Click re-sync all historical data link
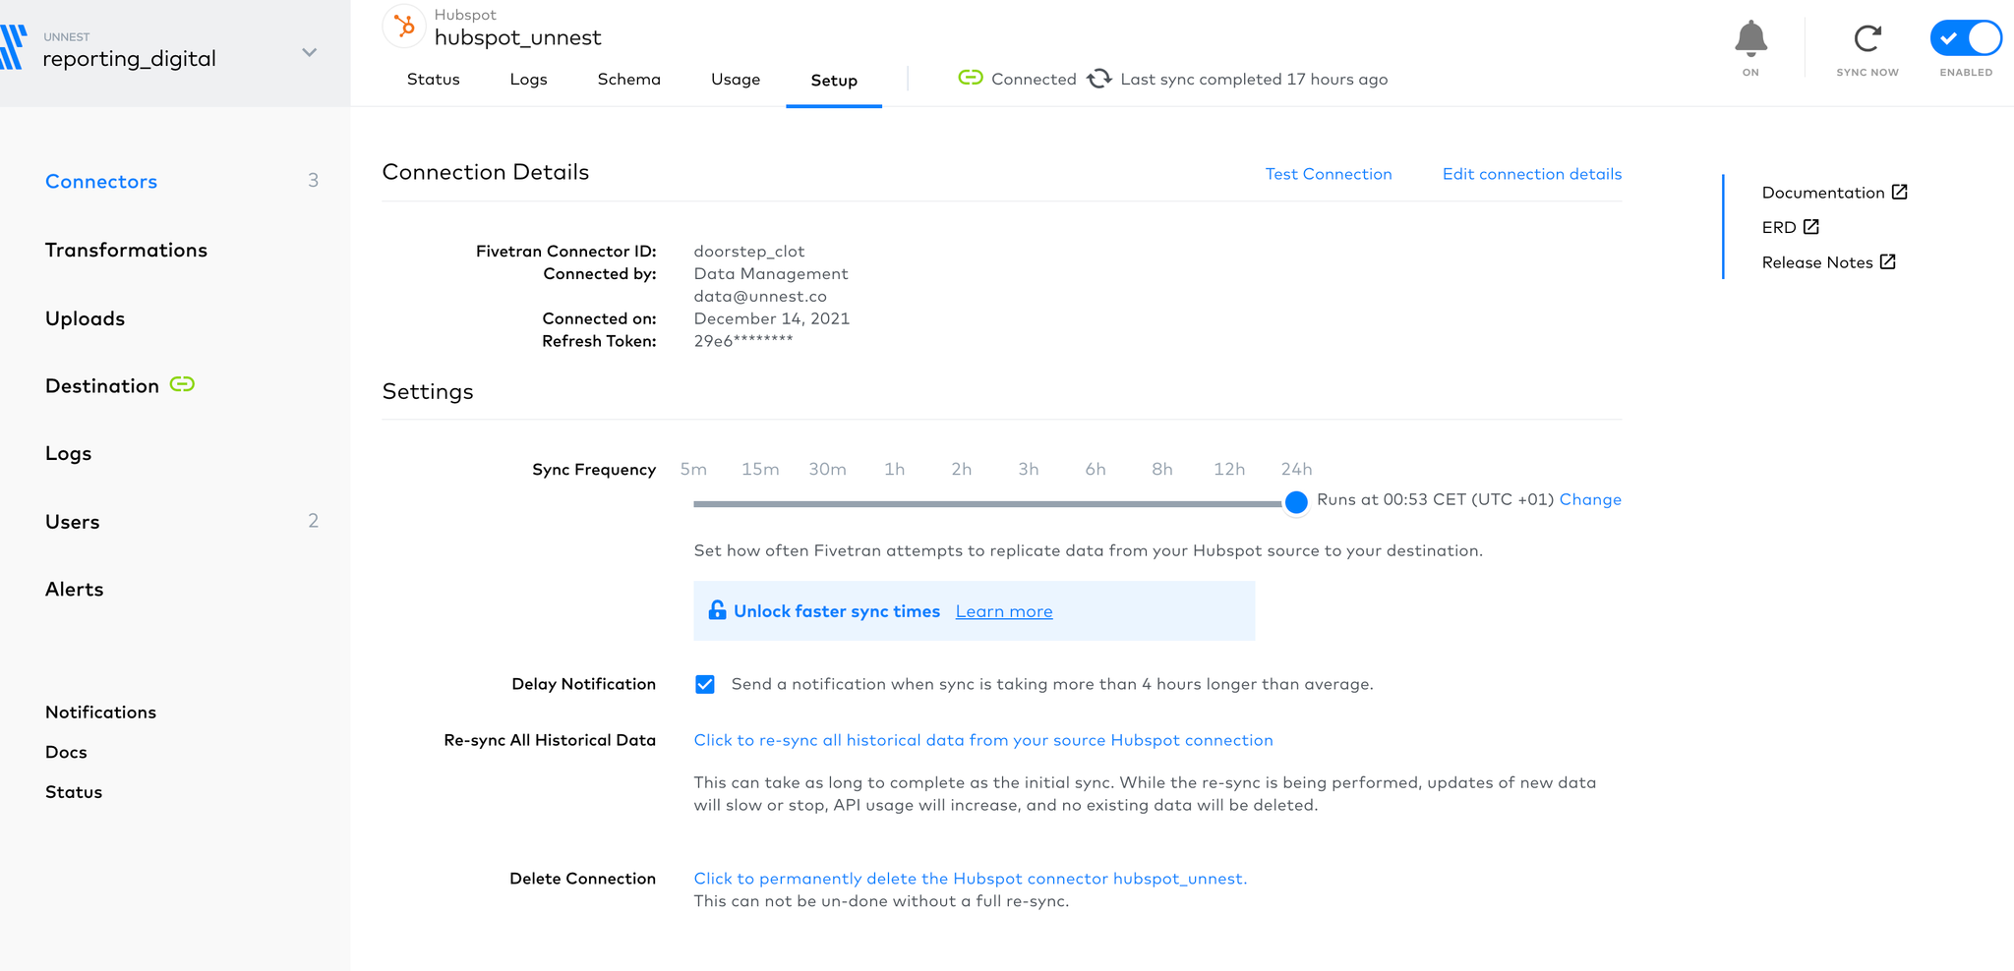 (983, 740)
